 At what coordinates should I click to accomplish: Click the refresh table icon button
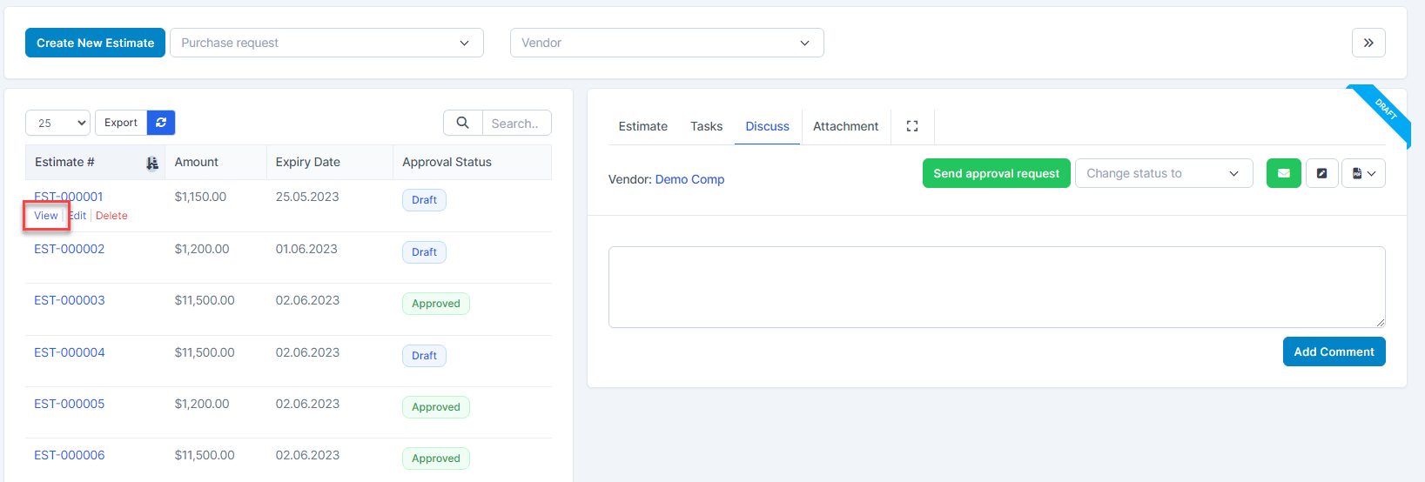(x=161, y=123)
